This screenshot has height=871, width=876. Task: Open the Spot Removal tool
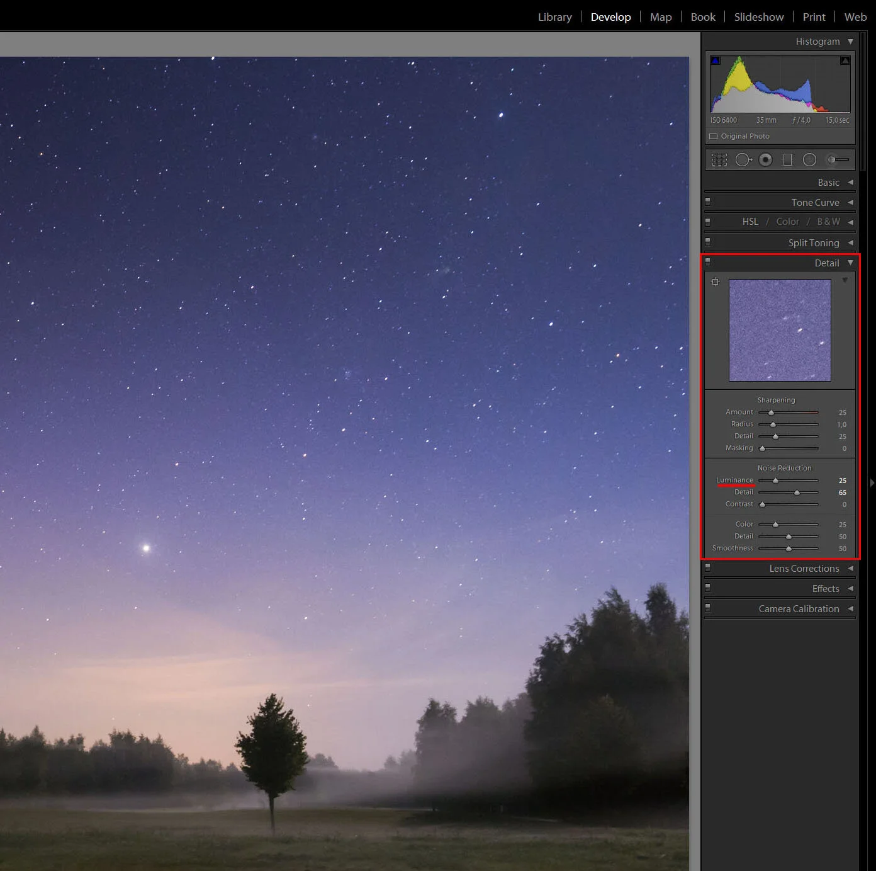[743, 159]
